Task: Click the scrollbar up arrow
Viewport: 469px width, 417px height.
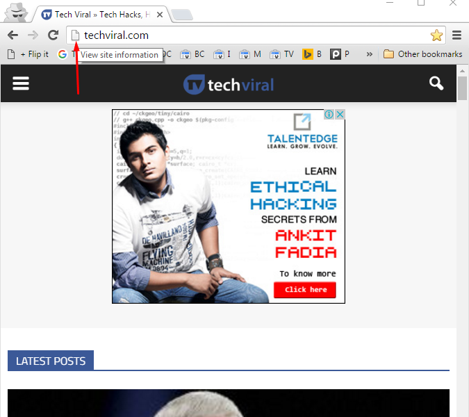Action: [463, 71]
